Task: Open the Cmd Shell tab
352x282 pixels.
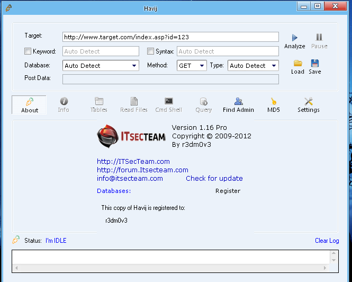Action: pos(169,105)
